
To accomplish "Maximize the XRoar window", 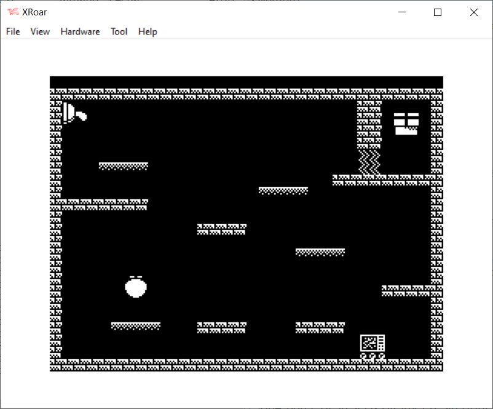I will pyautogui.click(x=438, y=12).
